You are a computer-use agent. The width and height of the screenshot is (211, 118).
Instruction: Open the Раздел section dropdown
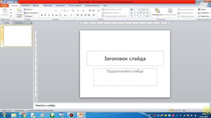coord(29,16)
